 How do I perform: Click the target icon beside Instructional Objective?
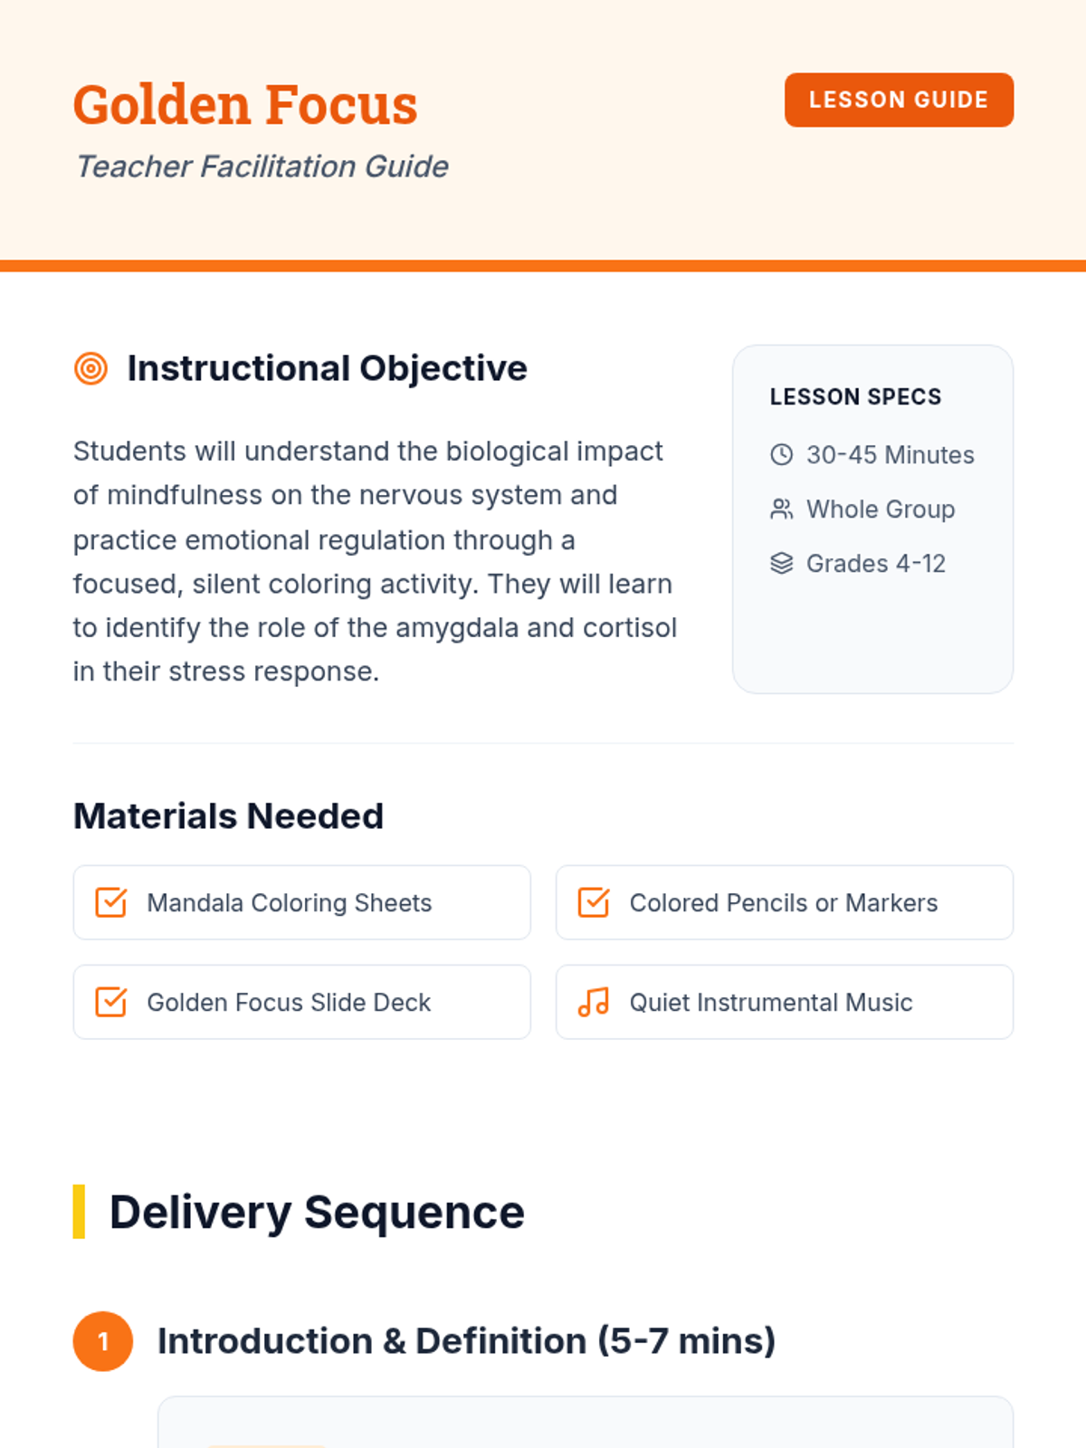coord(90,368)
